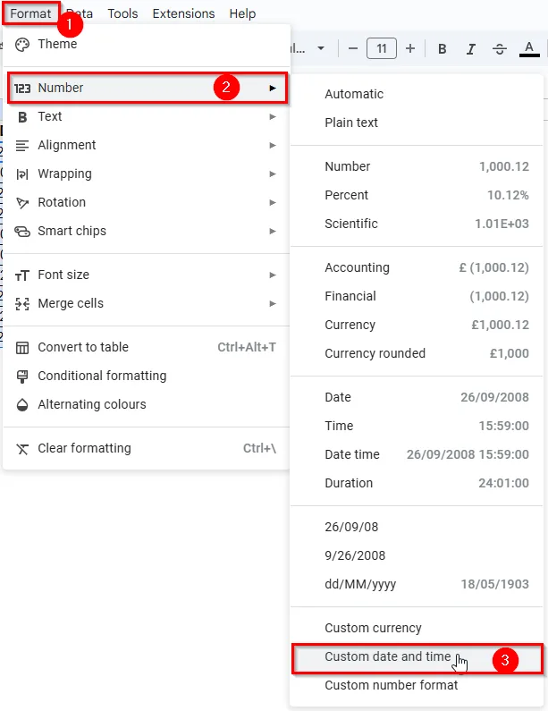Choose Time format 15:59:00
The image size is (548, 711).
(417, 427)
